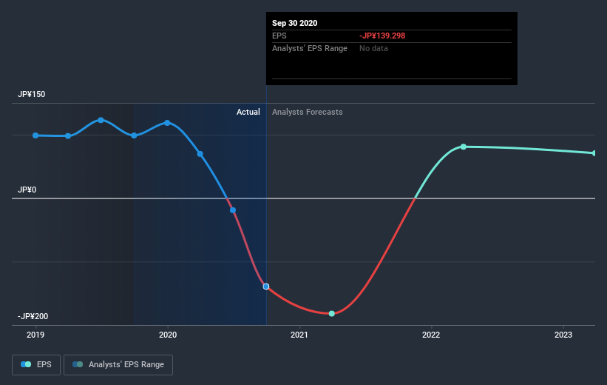Click the 2023 forecast end point
Screen dimensions: 607x385
594,153
